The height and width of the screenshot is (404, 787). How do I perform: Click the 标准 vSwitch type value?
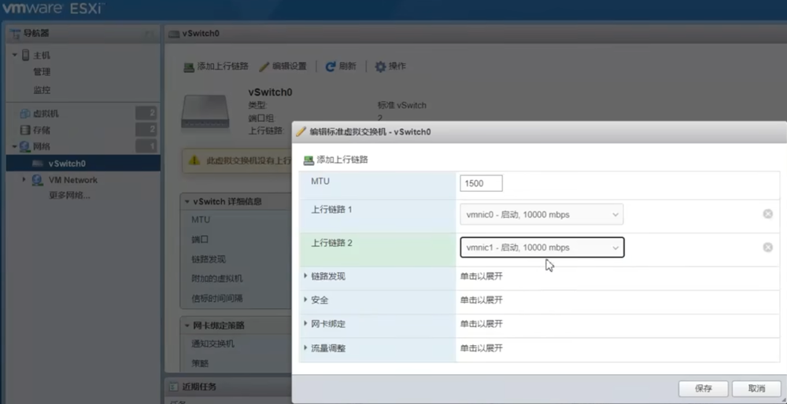(401, 105)
